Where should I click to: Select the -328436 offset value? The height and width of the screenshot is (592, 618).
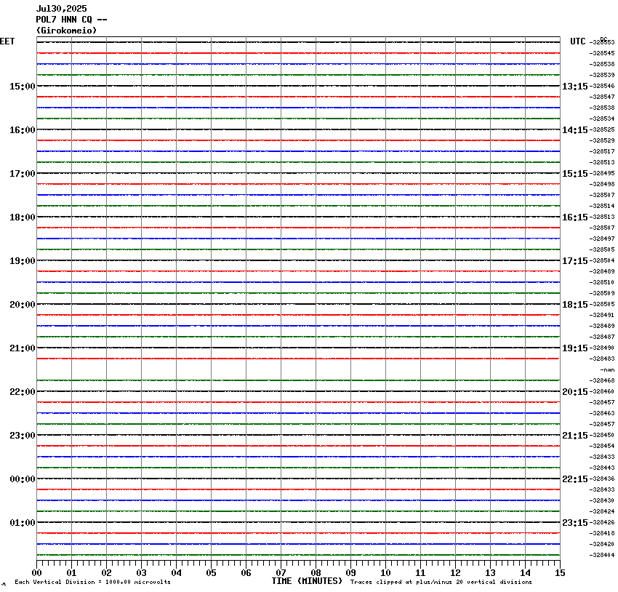[x=602, y=479]
